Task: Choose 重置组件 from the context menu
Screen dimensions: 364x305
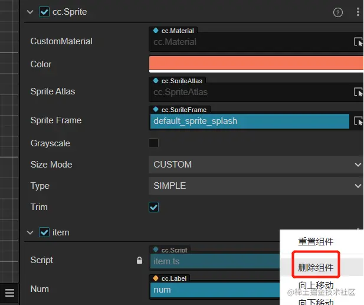Action: click(x=316, y=241)
